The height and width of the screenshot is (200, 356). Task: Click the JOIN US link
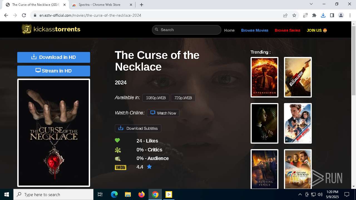[317, 30]
